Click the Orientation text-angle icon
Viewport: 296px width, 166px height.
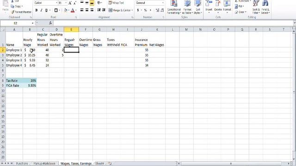[x=99, y=3]
